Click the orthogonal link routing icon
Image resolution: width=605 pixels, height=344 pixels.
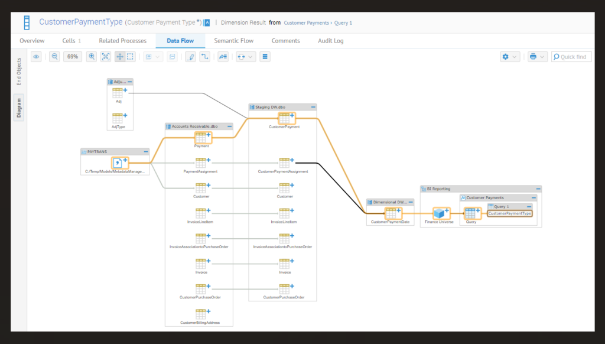206,56
